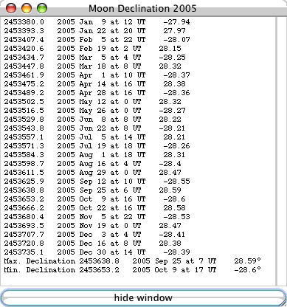Click the 2005 Dec 30 row
The image size is (287, 307).
pos(97,252)
